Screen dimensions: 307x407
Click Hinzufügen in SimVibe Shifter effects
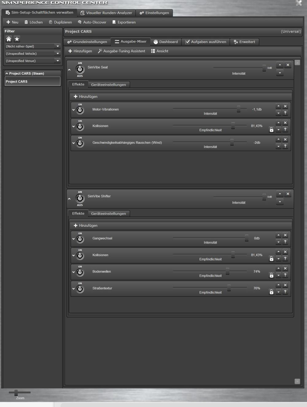pos(86,225)
